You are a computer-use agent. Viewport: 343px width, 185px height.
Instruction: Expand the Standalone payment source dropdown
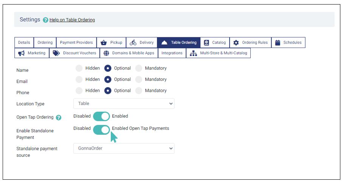tap(124, 148)
